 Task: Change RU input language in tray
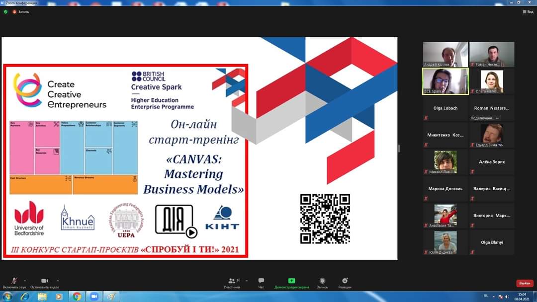coord(486,296)
